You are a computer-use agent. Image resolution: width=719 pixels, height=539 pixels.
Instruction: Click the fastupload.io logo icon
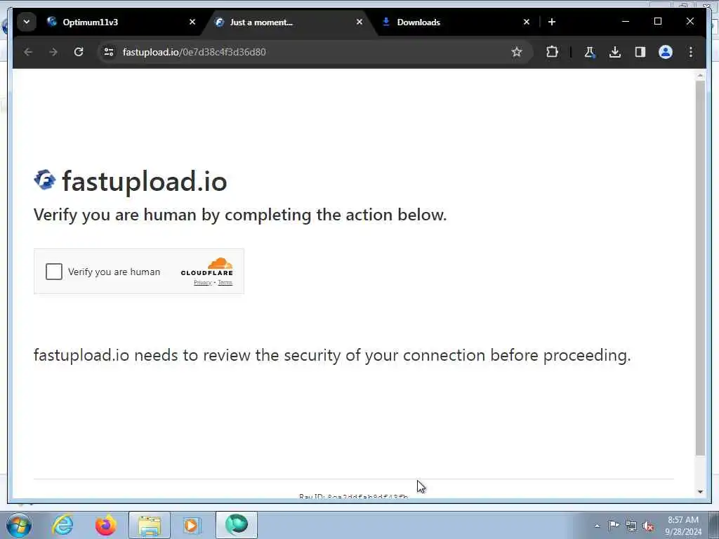[x=44, y=180]
